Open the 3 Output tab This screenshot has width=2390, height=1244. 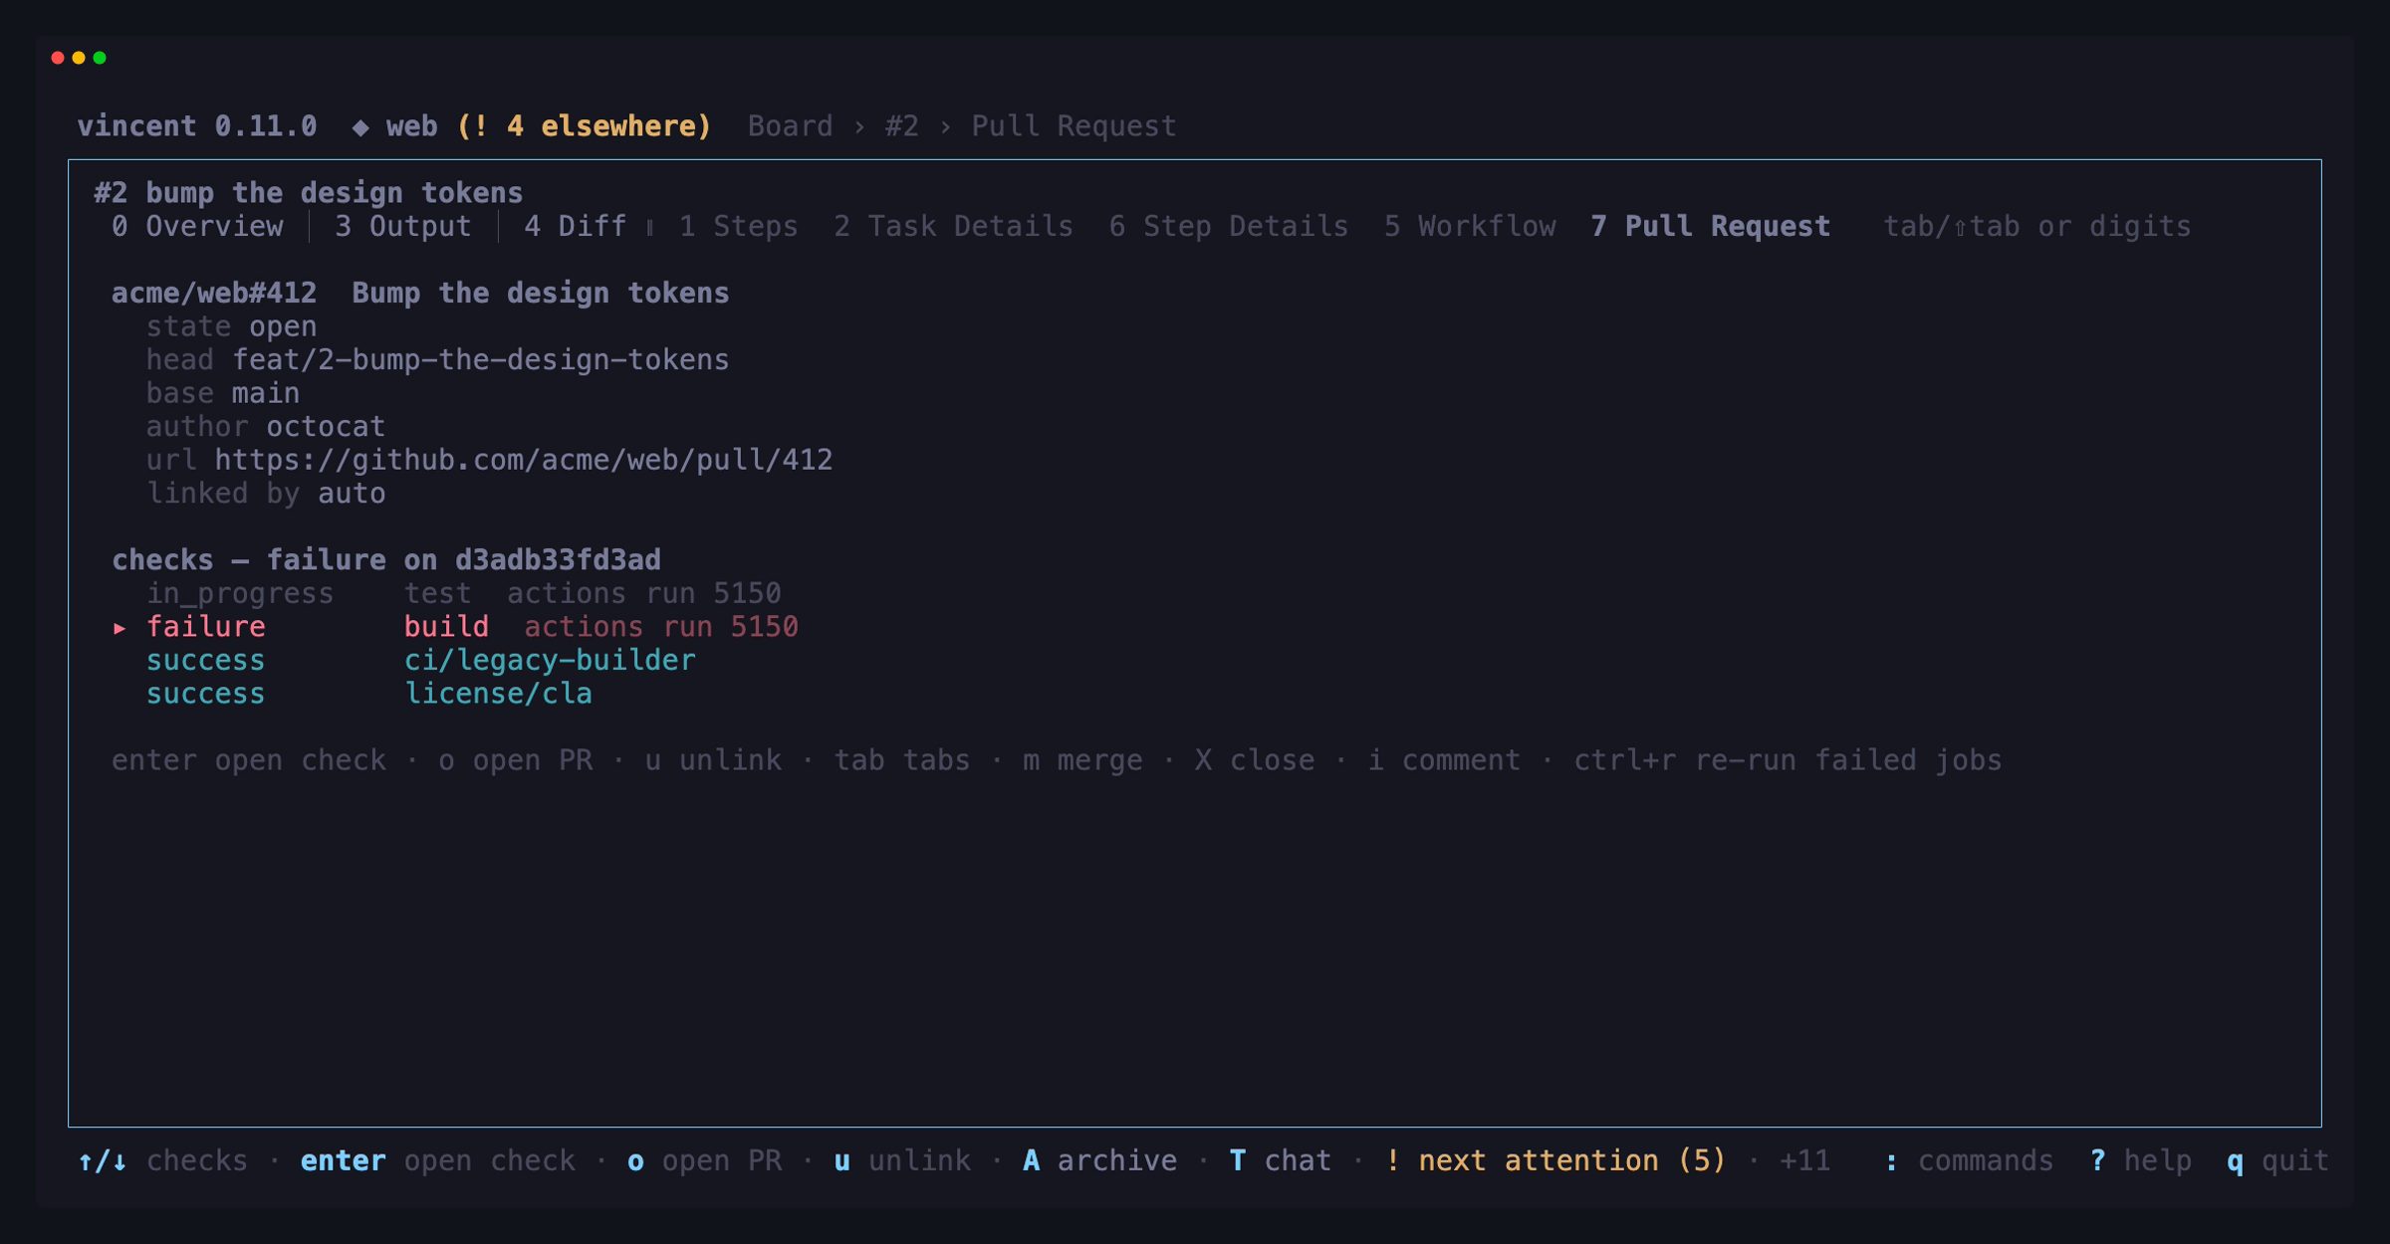point(402,227)
